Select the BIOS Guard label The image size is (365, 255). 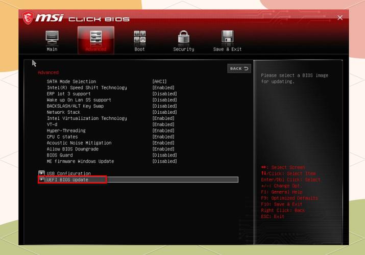pos(60,155)
